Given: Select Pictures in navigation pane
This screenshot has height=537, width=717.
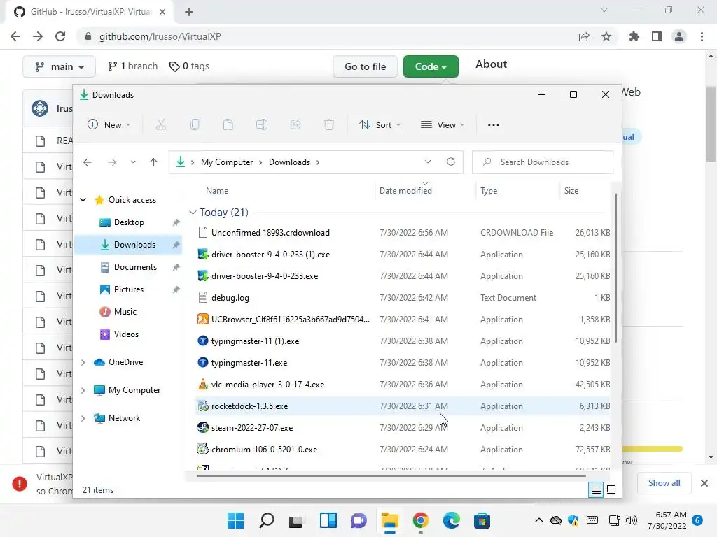Looking at the screenshot, I should pos(128,289).
